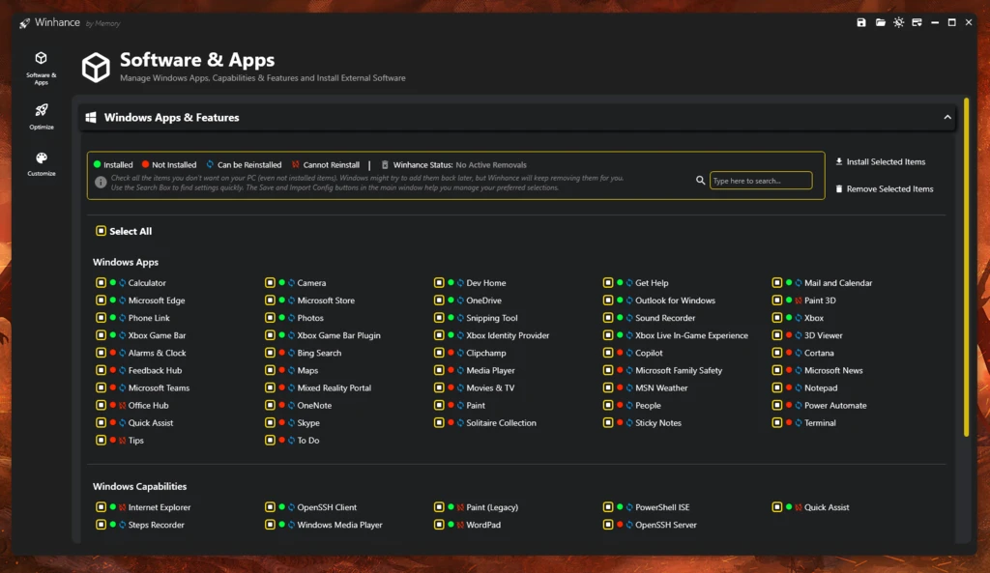Check the Solitaire Collection checkbox
Image resolution: width=990 pixels, height=573 pixels.
tap(439, 423)
